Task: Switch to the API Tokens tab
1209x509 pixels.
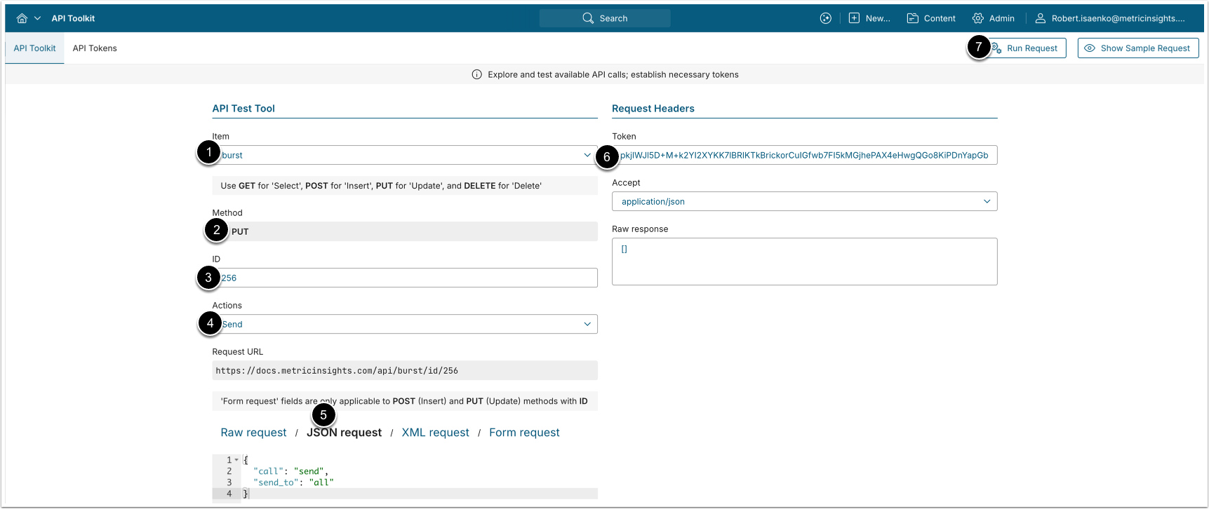Action: pos(95,48)
